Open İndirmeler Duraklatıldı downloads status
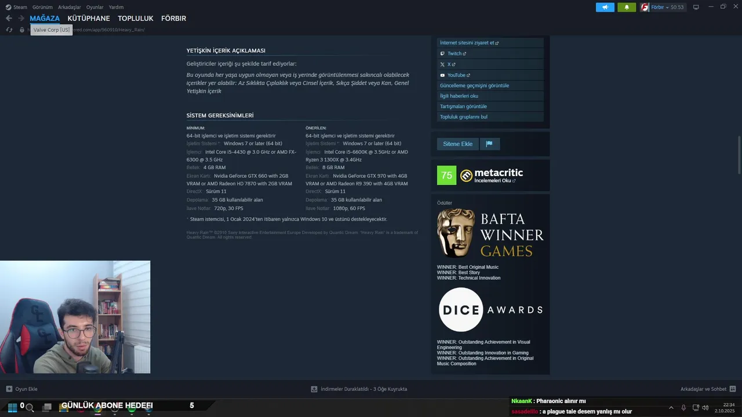This screenshot has width=742, height=417. (x=359, y=389)
